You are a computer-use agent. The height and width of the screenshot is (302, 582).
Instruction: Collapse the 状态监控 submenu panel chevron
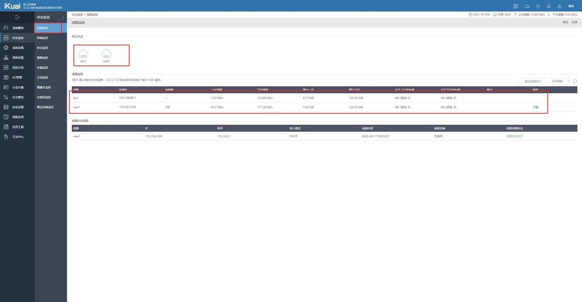[x=63, y=17]
